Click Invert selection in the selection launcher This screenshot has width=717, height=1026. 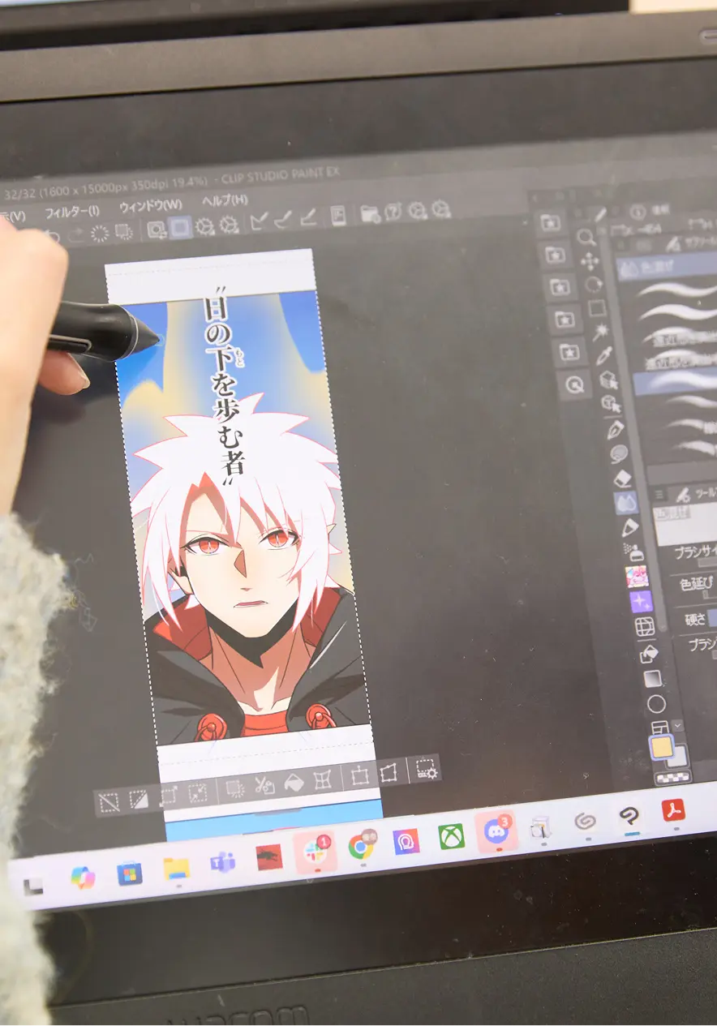coord(139,801)
